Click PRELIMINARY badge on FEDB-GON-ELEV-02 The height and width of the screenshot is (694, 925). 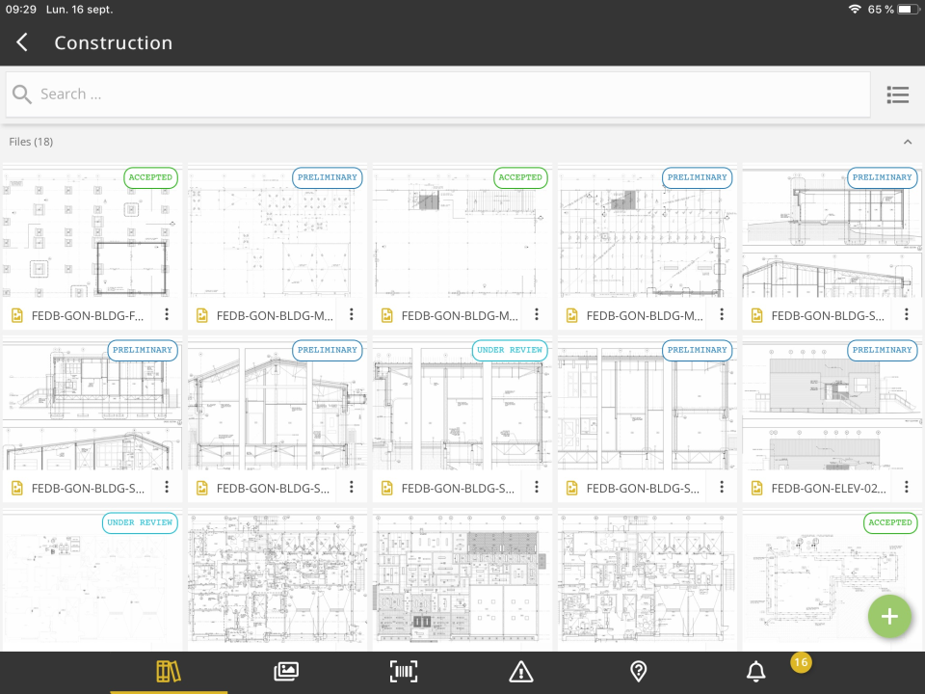(882, 350)
